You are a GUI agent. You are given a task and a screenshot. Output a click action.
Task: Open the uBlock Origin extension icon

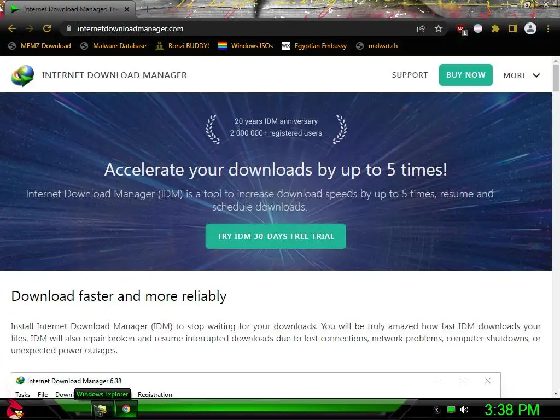click(x=461, y=30)
